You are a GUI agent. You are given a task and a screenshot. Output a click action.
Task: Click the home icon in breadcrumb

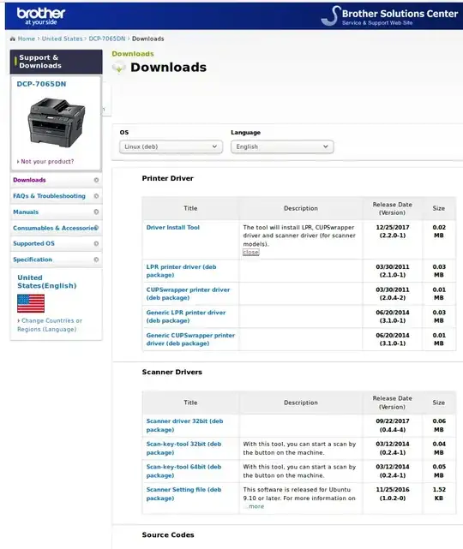(x=13, y=39)
